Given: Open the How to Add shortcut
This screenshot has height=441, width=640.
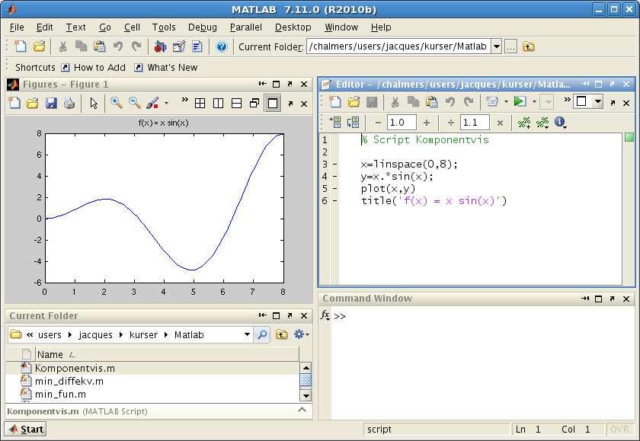Looking at the screenshot, I should (x=94, y=67).
